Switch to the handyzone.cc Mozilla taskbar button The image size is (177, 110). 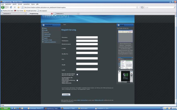[69, 108]
